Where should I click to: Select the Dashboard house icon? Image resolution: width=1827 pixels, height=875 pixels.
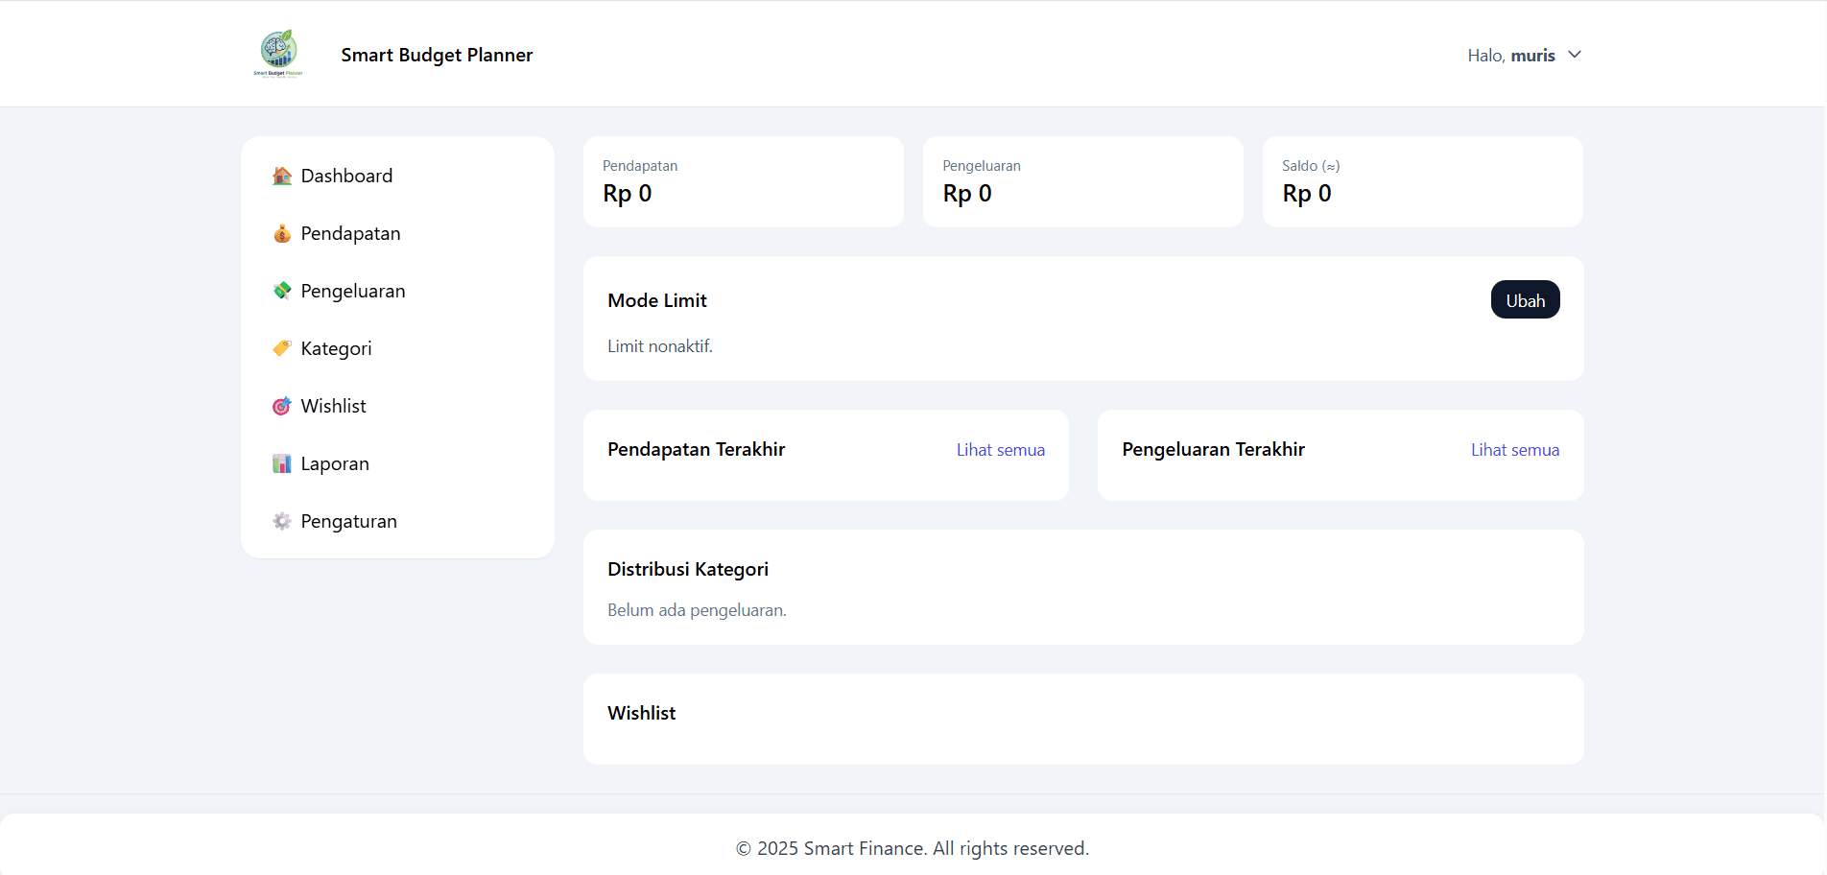pos(281,176)
